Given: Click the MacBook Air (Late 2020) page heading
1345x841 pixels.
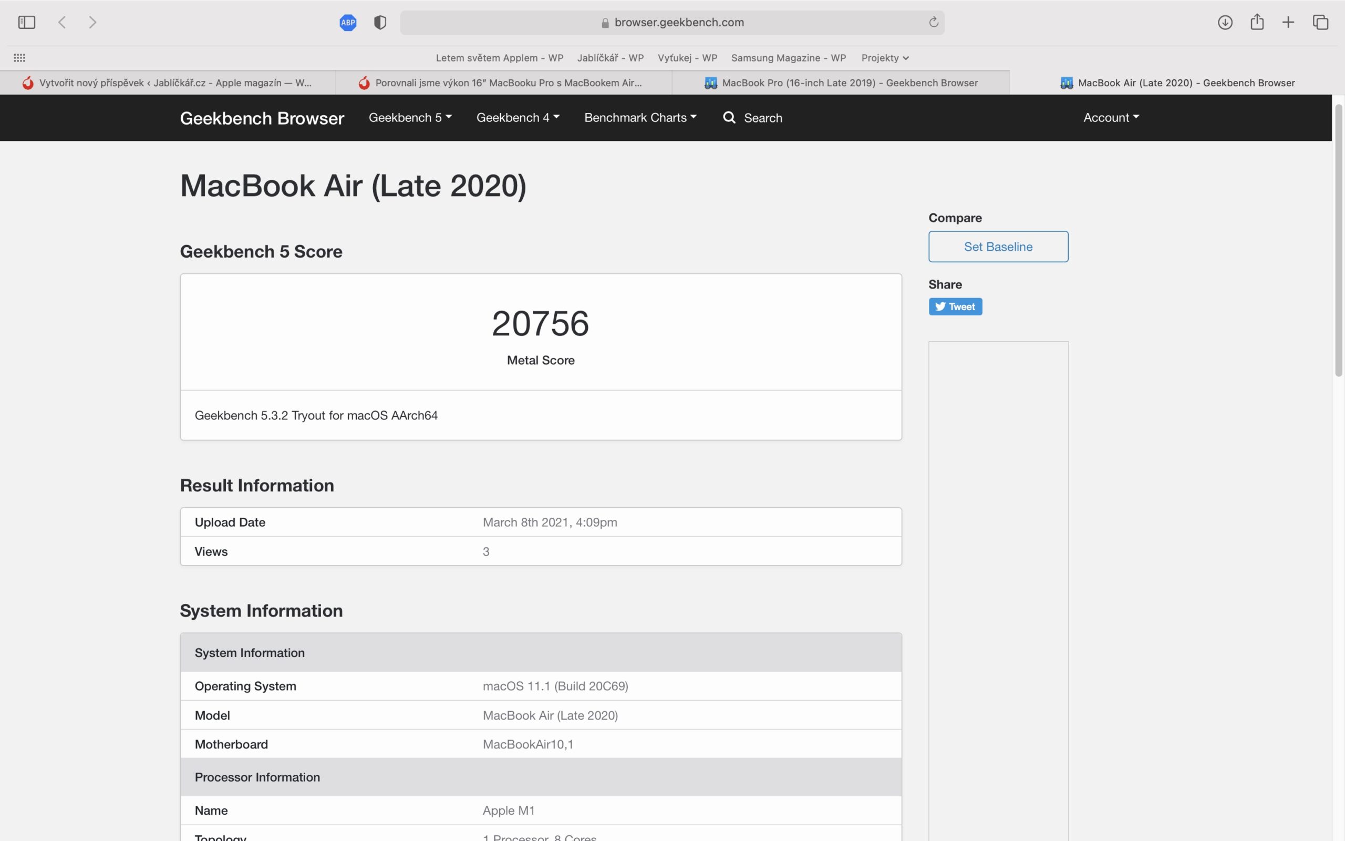Looking at the screenshot, I should tap(353, 186).
